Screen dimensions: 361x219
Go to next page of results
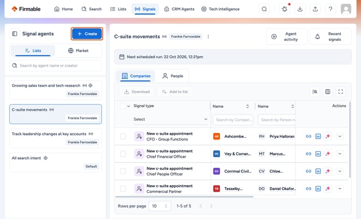coord(211,206)
